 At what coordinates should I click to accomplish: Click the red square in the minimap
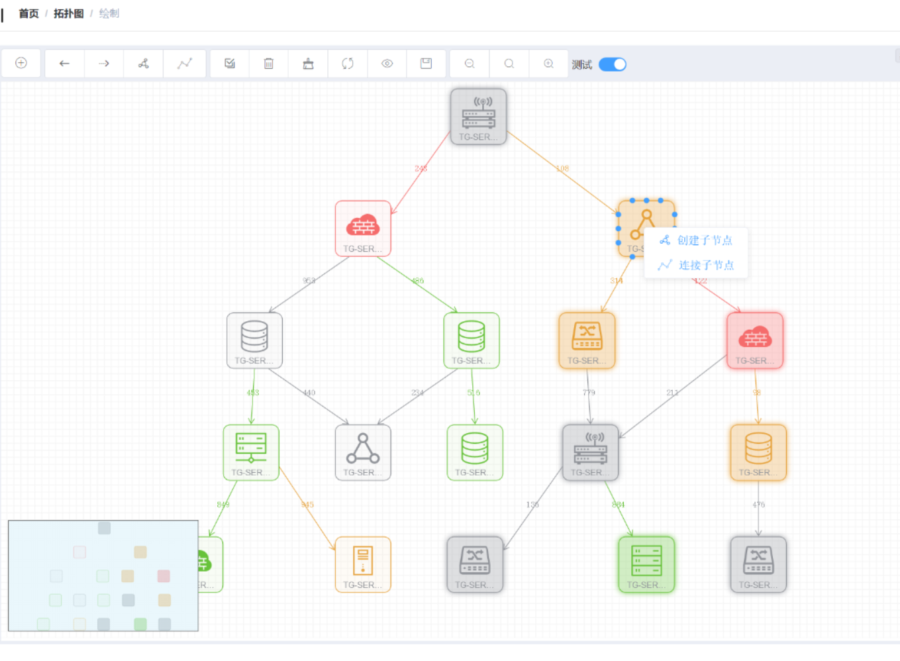[164, 576]
